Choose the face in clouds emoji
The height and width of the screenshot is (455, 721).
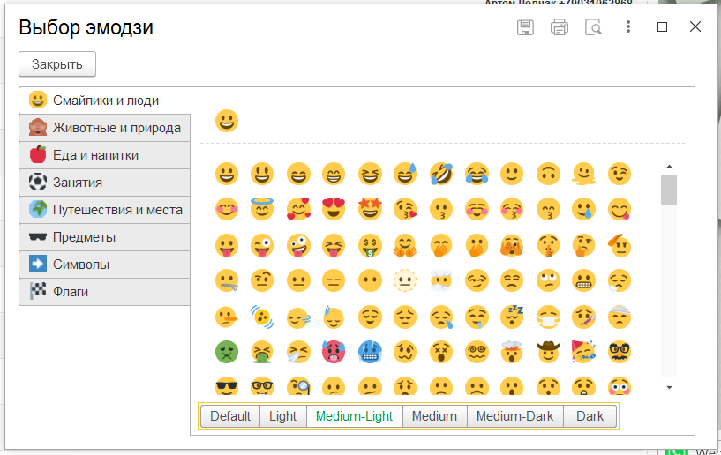click(441, 280)
